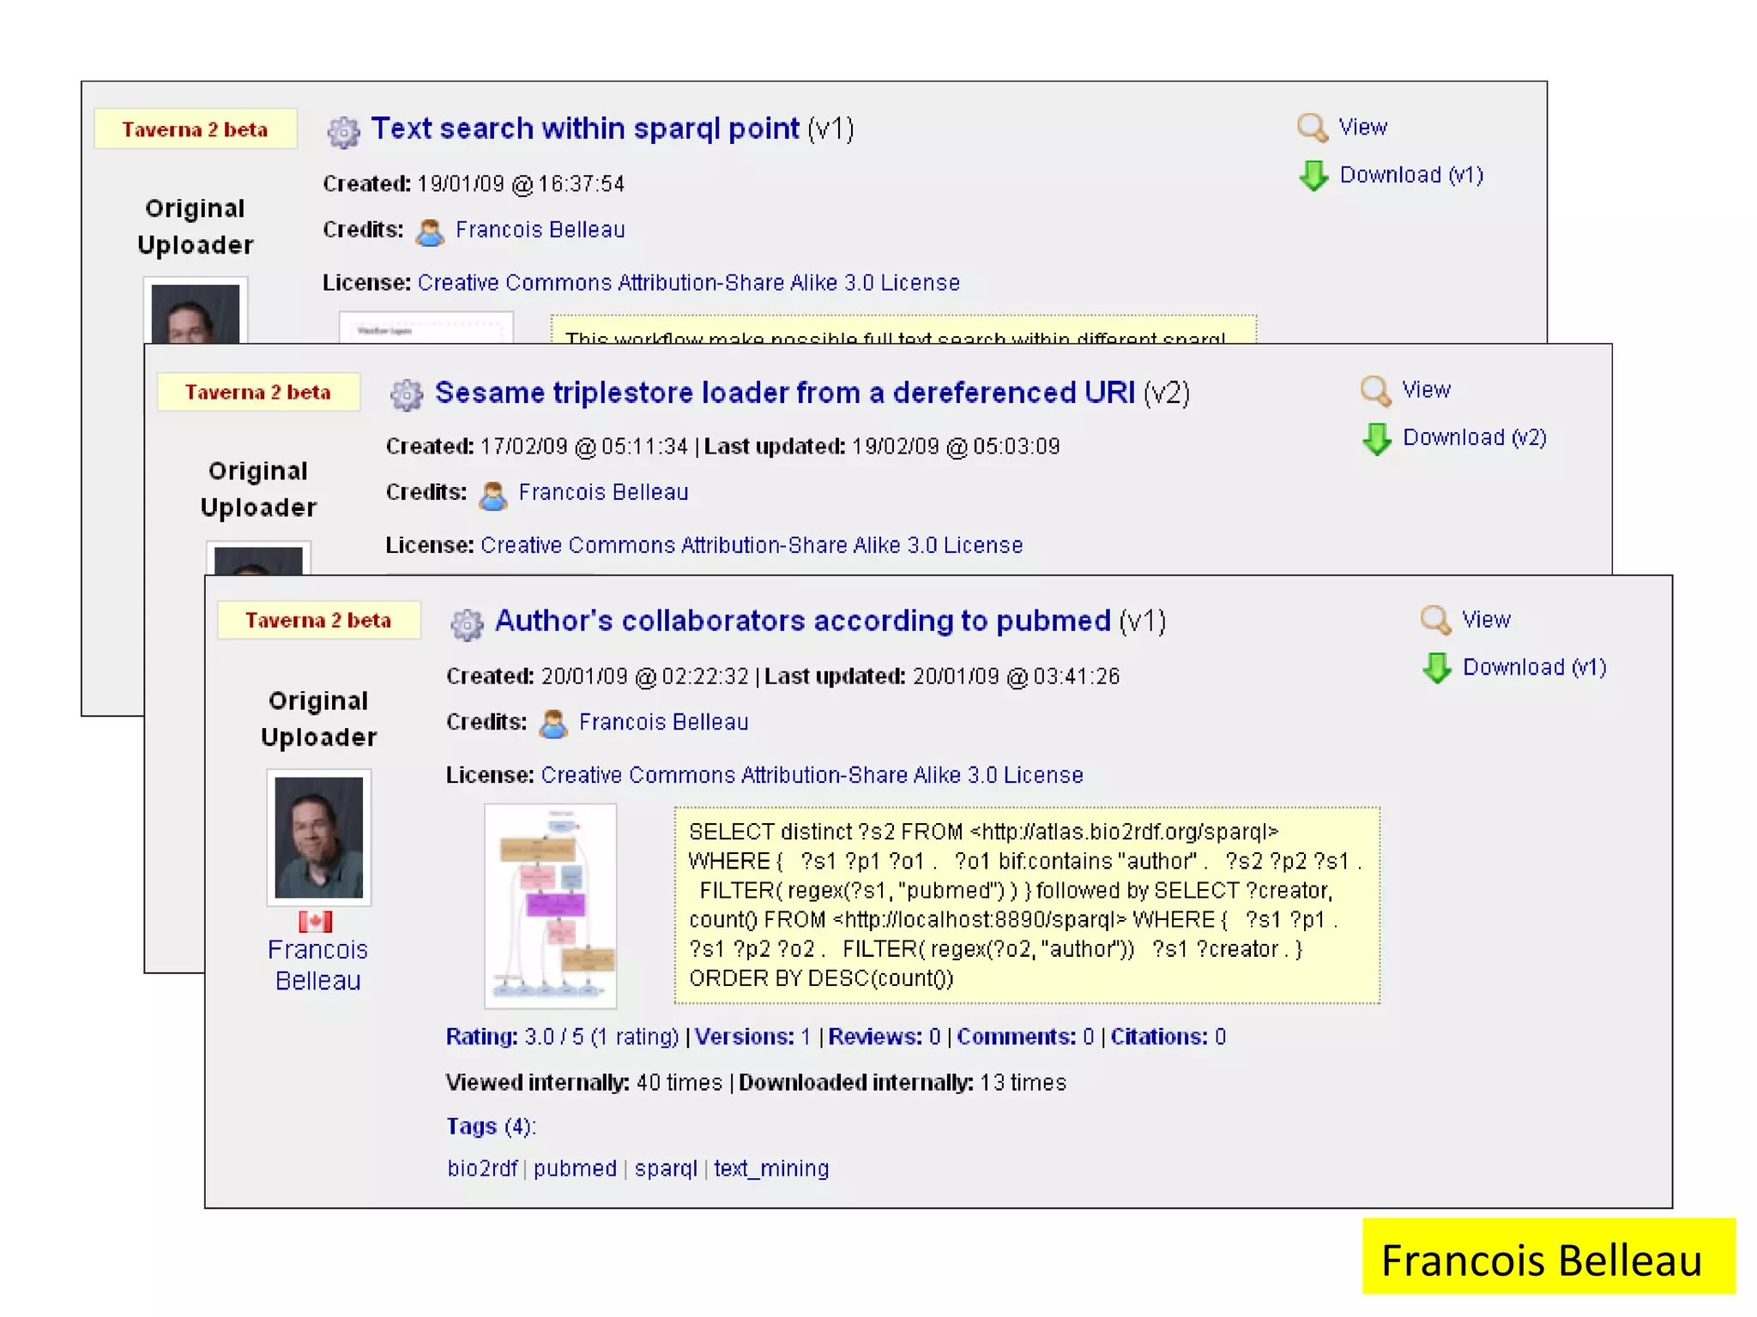Click magnifier View icon for Sesame triplestore workflow
This screenshot has width=1757, height=1317.
pyautogui.click(x=1375, y=390)
